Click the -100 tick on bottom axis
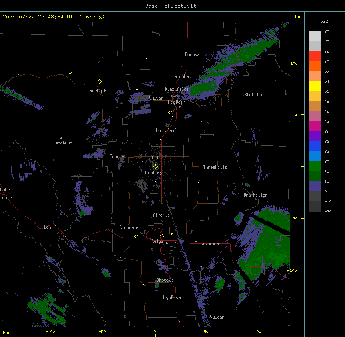This screenshot has height=337, width=345. (x=50, y=331)
